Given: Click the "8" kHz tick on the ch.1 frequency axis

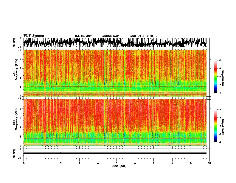Looking at the screenshot, I should [21, 59].
